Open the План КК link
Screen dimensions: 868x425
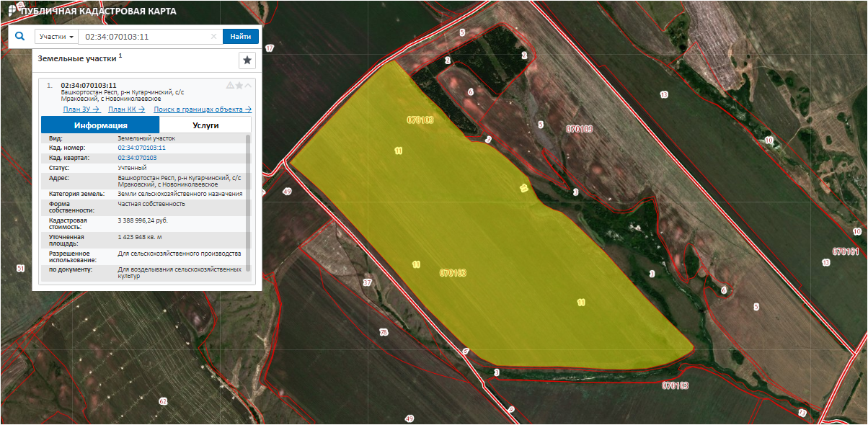(126, 109)
